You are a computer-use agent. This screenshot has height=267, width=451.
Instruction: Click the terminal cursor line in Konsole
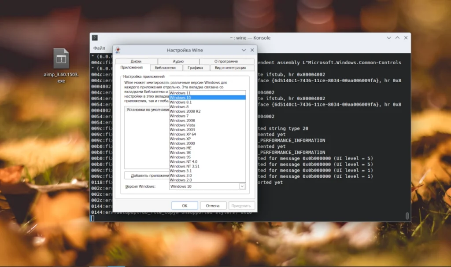92,219
